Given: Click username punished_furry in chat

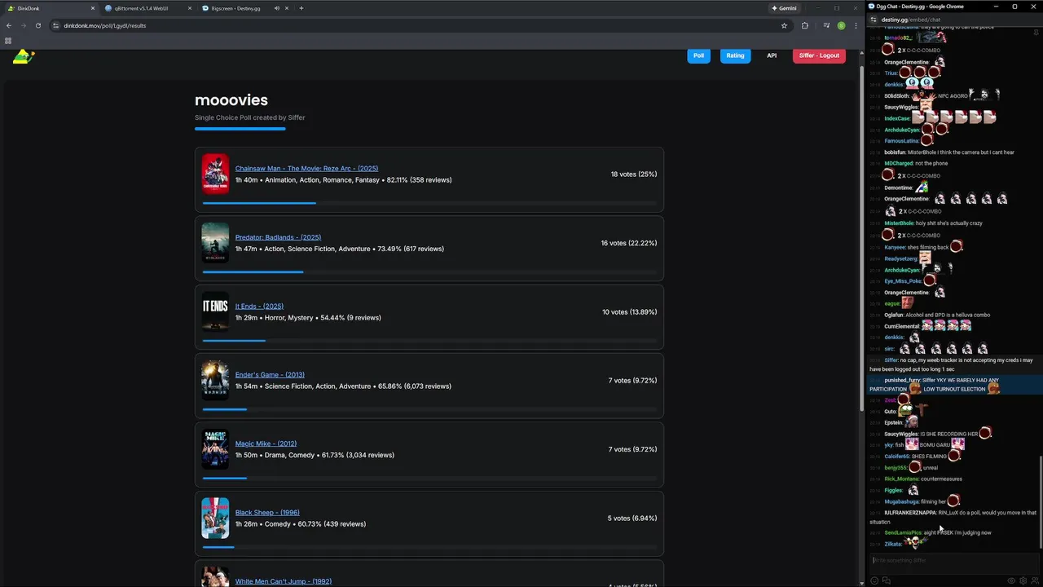Looking at the screenshot, I should [x=902, y=380].
